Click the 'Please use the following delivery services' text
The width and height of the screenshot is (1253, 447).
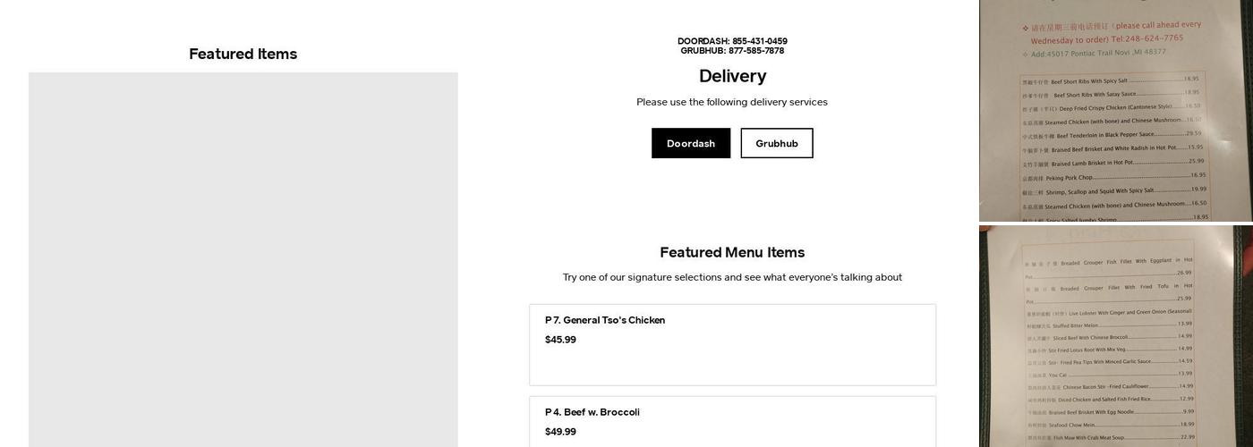point(732,102)
